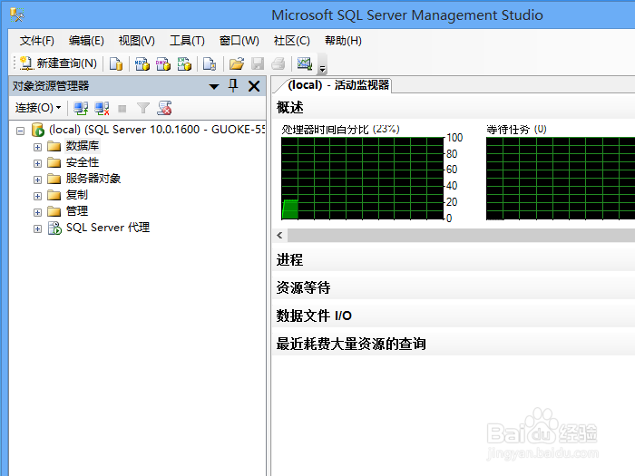This screenshot has width=635, height=476.
Task: Expand 最近耗费大量资源的查询 section
Action: point(454,344)
